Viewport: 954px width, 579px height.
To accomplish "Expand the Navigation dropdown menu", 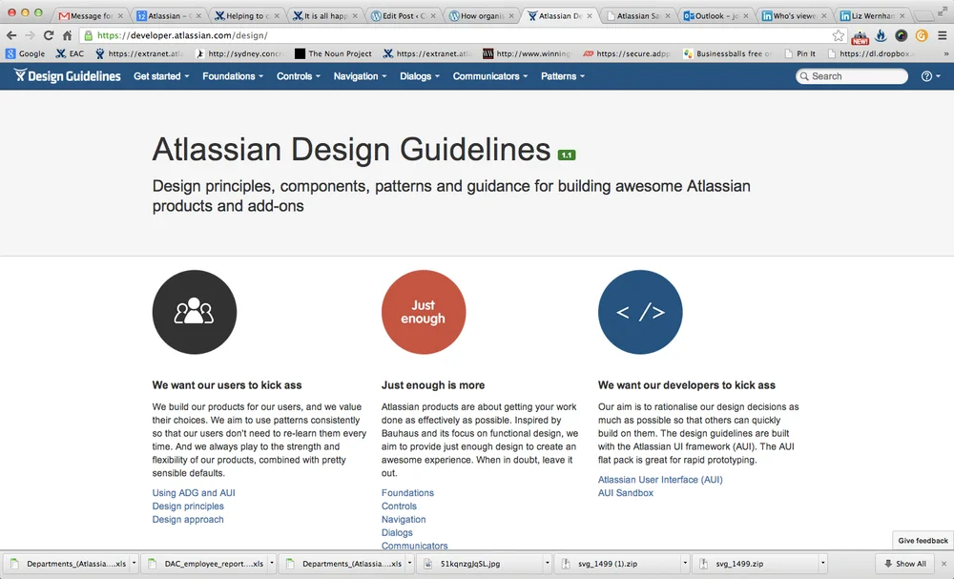I will [x=360, y=76].
